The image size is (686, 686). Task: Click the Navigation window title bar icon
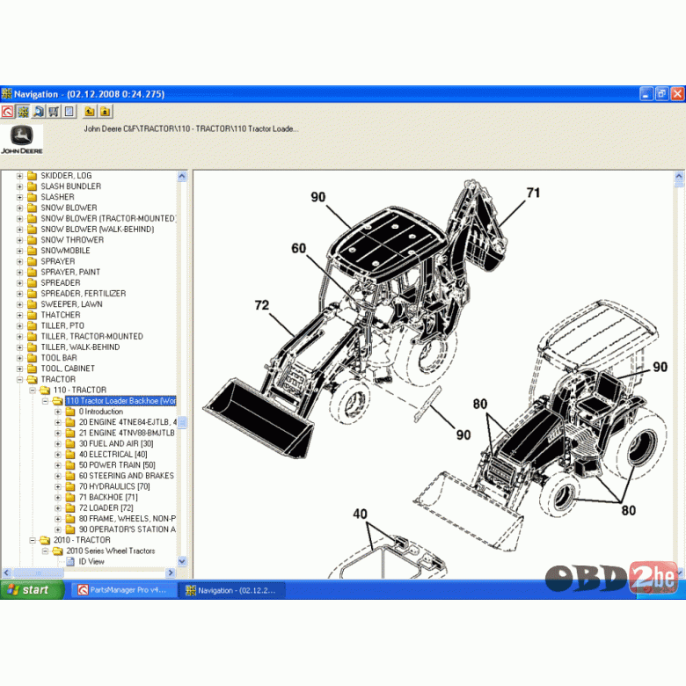pyautogui.click(x=6, y=93)
